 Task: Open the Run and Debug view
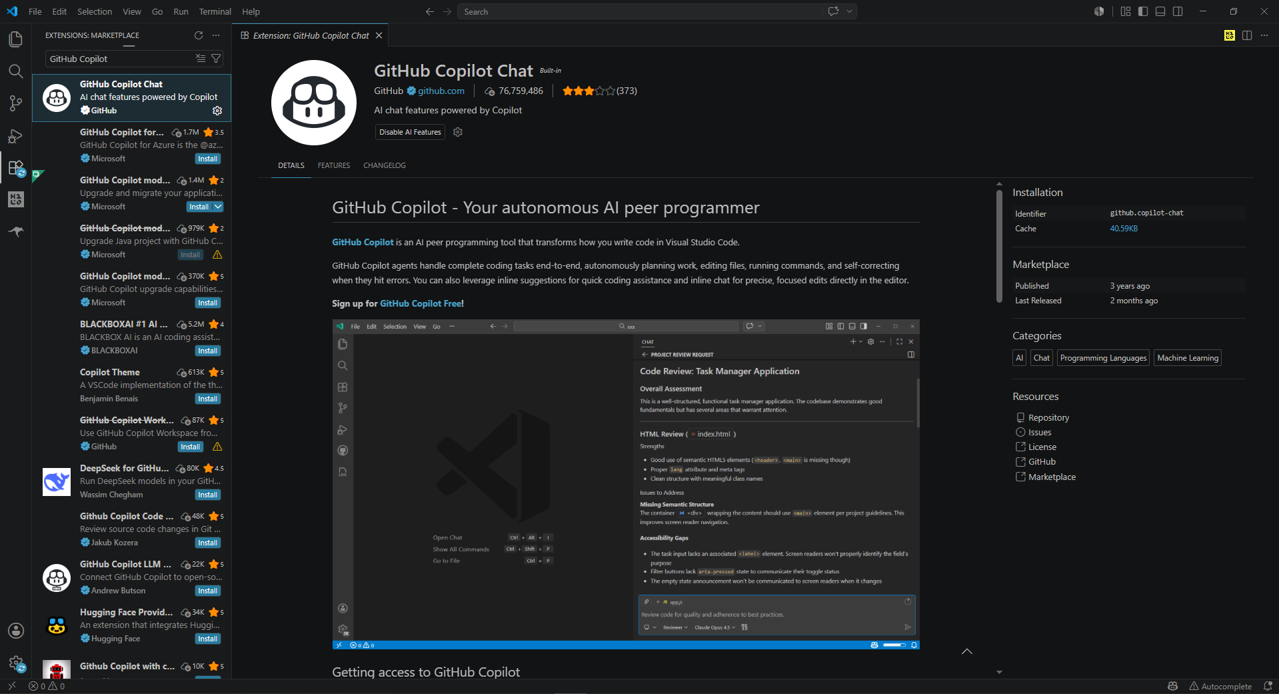click(15, 136)
